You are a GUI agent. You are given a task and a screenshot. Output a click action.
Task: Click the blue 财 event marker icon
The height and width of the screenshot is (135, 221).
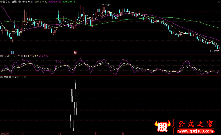[12, 52]
